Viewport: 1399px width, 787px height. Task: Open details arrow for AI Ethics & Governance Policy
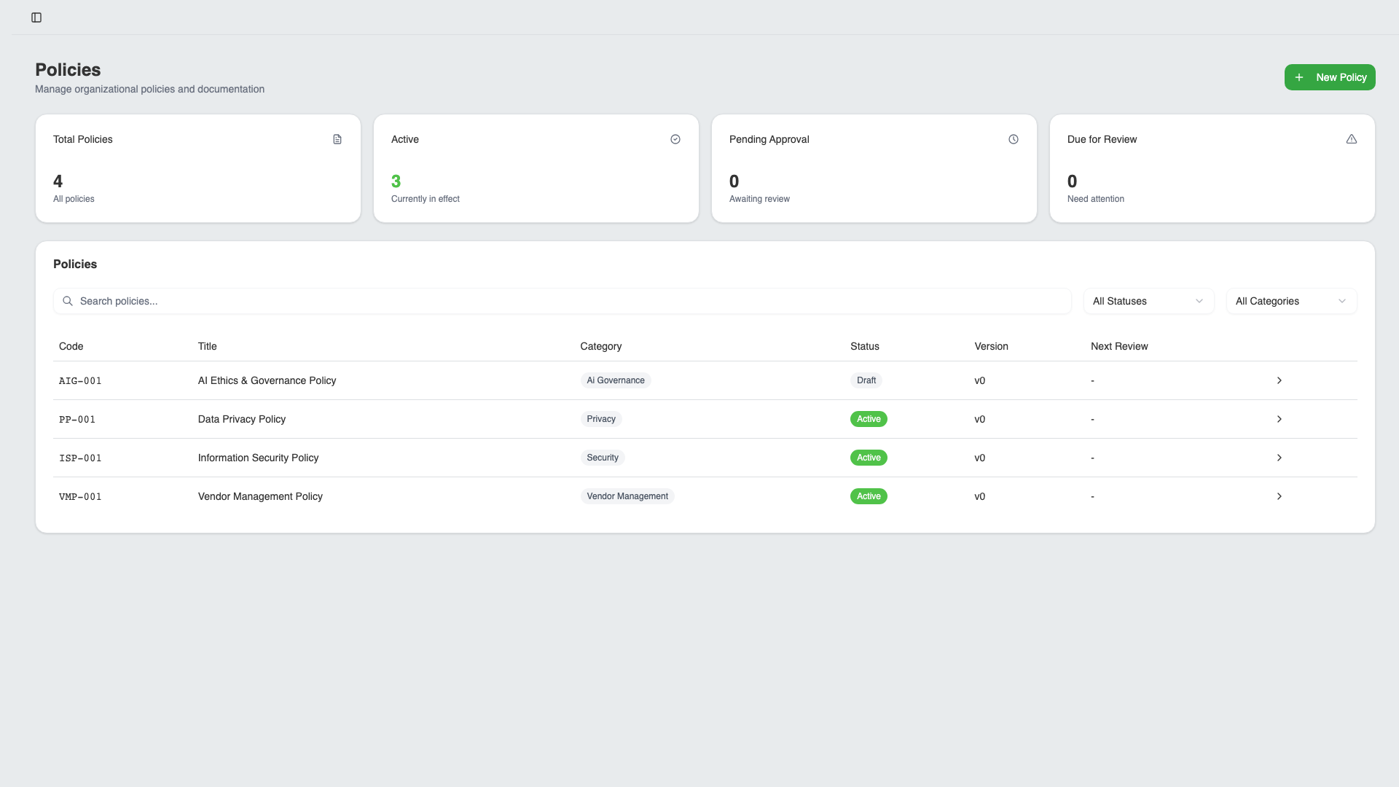click(x=1279, y=380)
